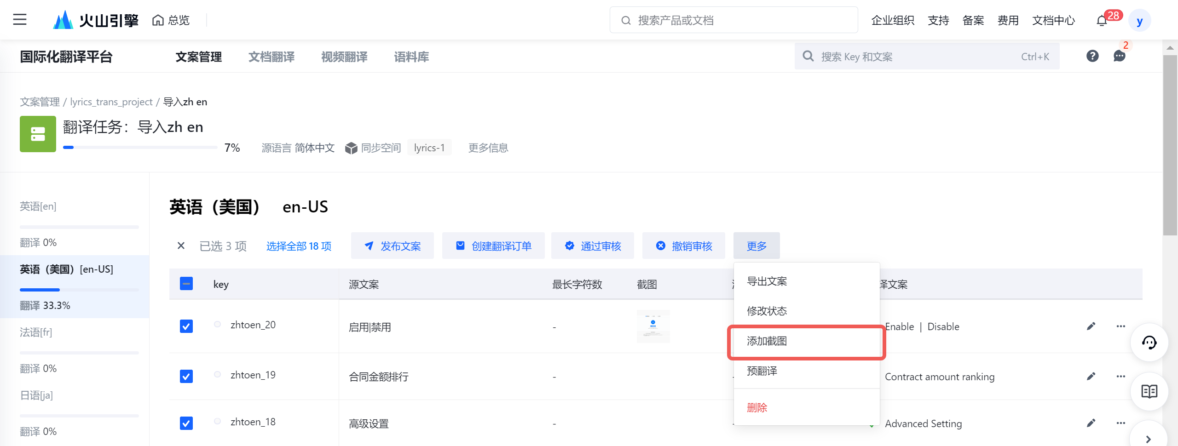1178x446 pixels.
Task: Click the notification bell icon
Action: click(1102, 21)
